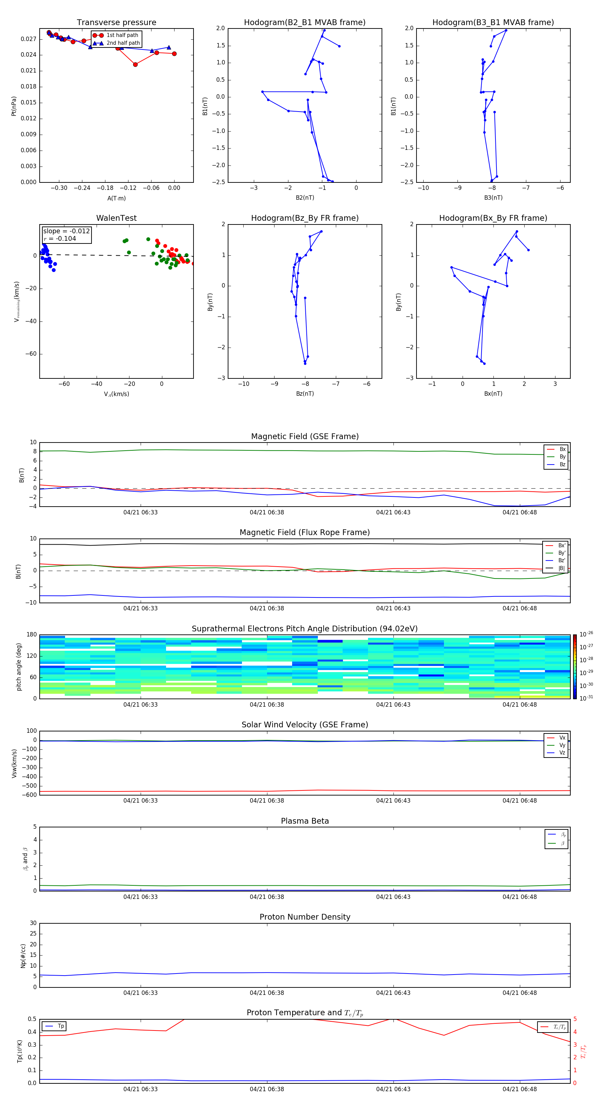Viewport: 610px width, 1119px height.
Task: Click the 'Hodogram(Bz_By FR frame)' title
Action: click(x=305, y=218)
